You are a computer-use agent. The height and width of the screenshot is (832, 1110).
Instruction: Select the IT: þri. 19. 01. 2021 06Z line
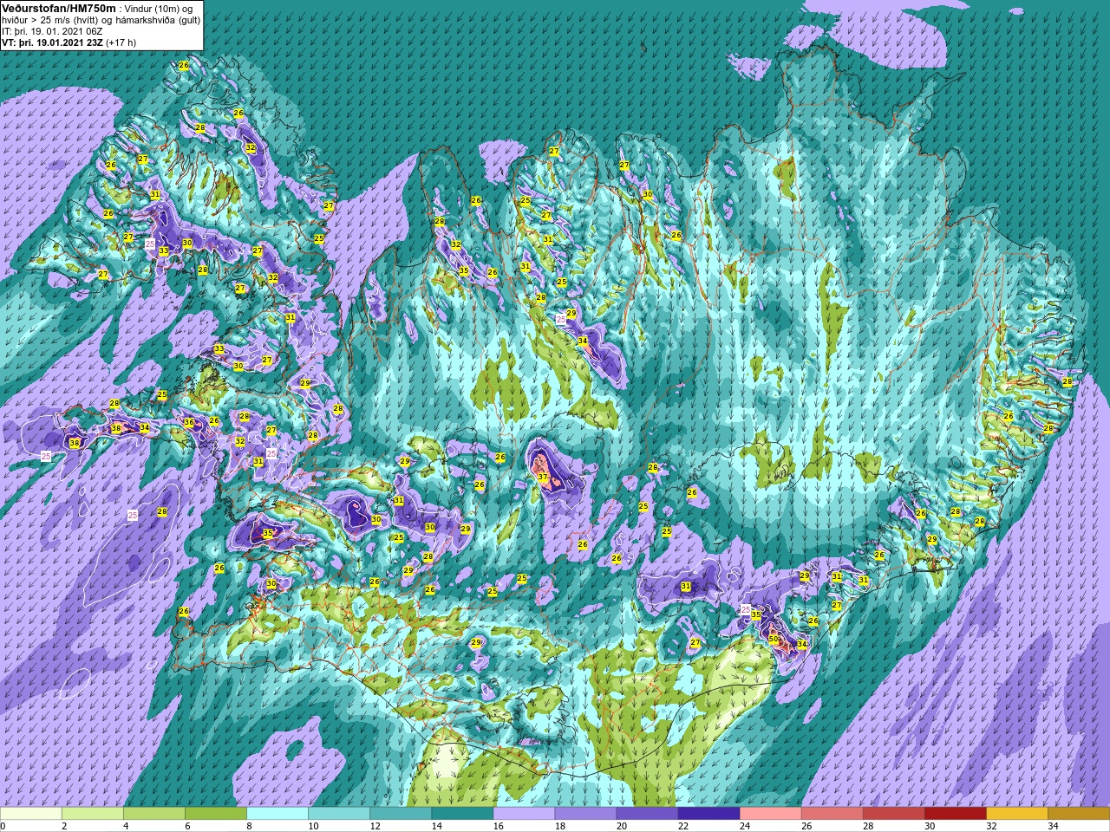(52, 30)
